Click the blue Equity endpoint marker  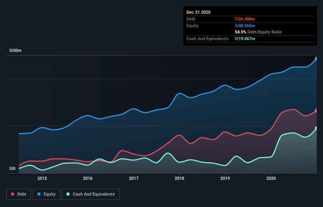point(316,59)
